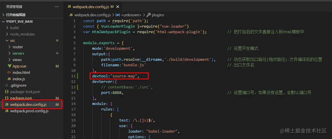The image size is (332, 139).
Task: Click the VueLoaderPlugin require line
Action: (136, 26)
